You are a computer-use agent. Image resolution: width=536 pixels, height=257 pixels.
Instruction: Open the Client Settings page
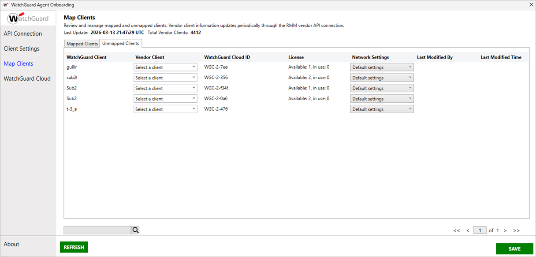point(22,48)
